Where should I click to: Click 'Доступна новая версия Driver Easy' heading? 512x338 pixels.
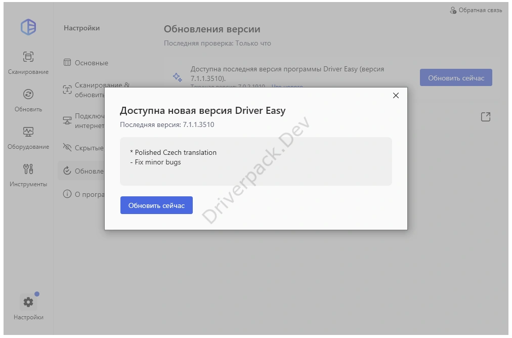point(202,111)
